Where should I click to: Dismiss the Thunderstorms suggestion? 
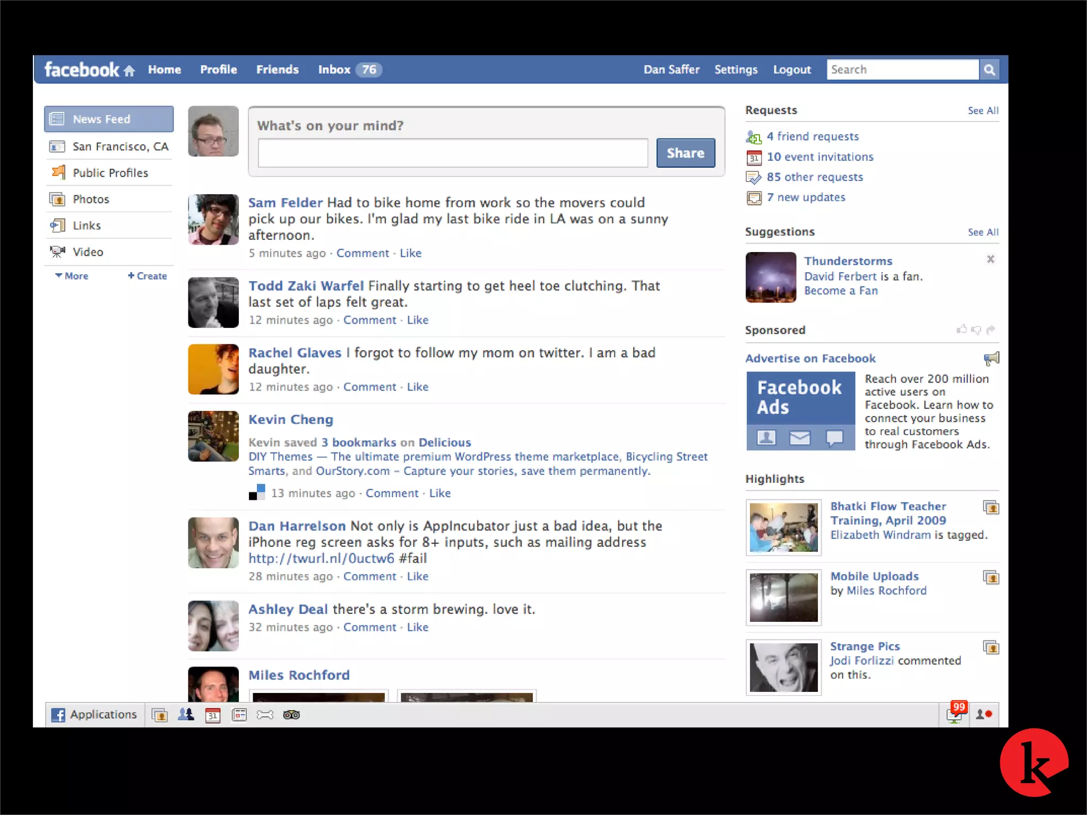pos(990,259)
